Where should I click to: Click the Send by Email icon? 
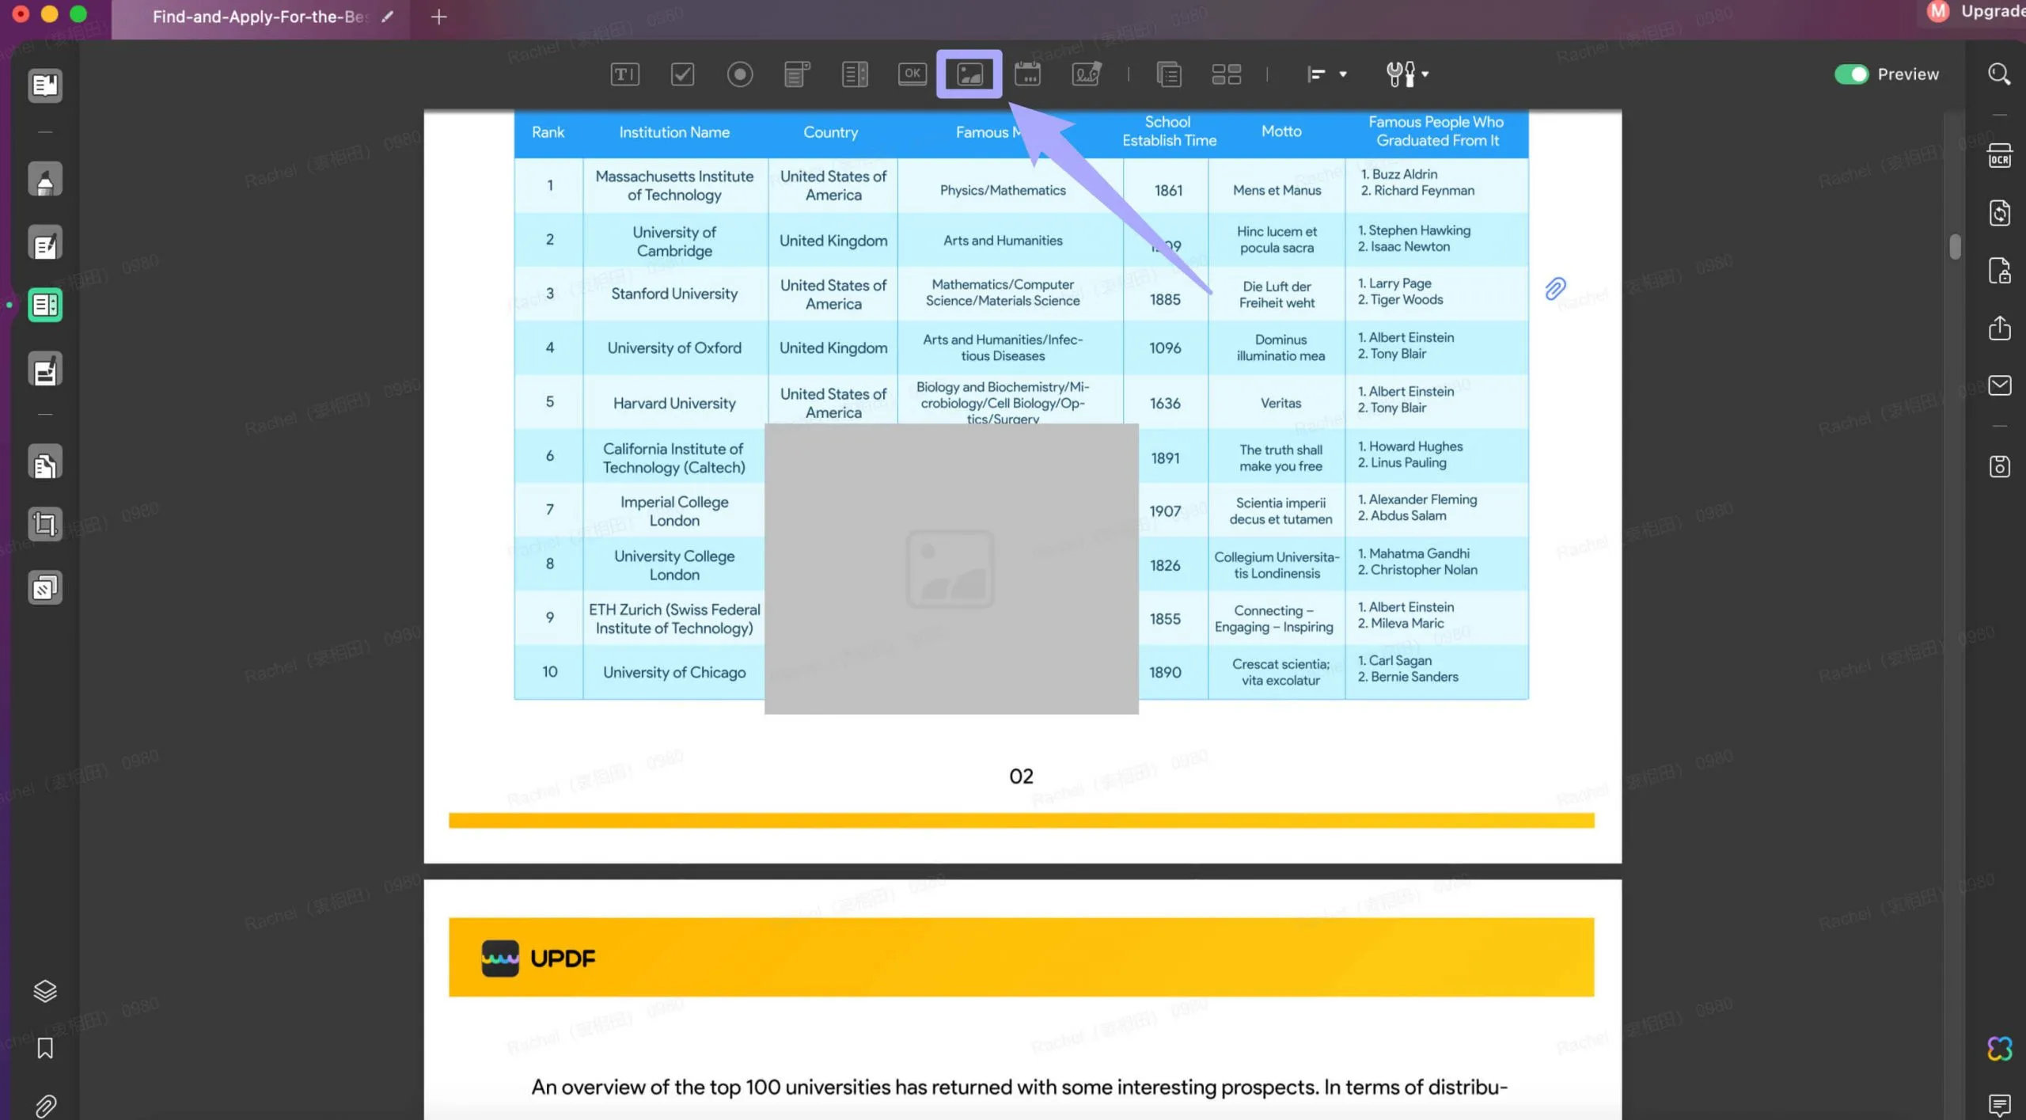pyautogui.click(x=2000, y=385)
